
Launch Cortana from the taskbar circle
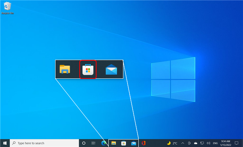tap(84, 143)
